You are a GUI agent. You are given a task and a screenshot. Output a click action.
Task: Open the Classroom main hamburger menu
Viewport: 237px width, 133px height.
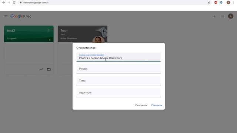pos(6,16)
